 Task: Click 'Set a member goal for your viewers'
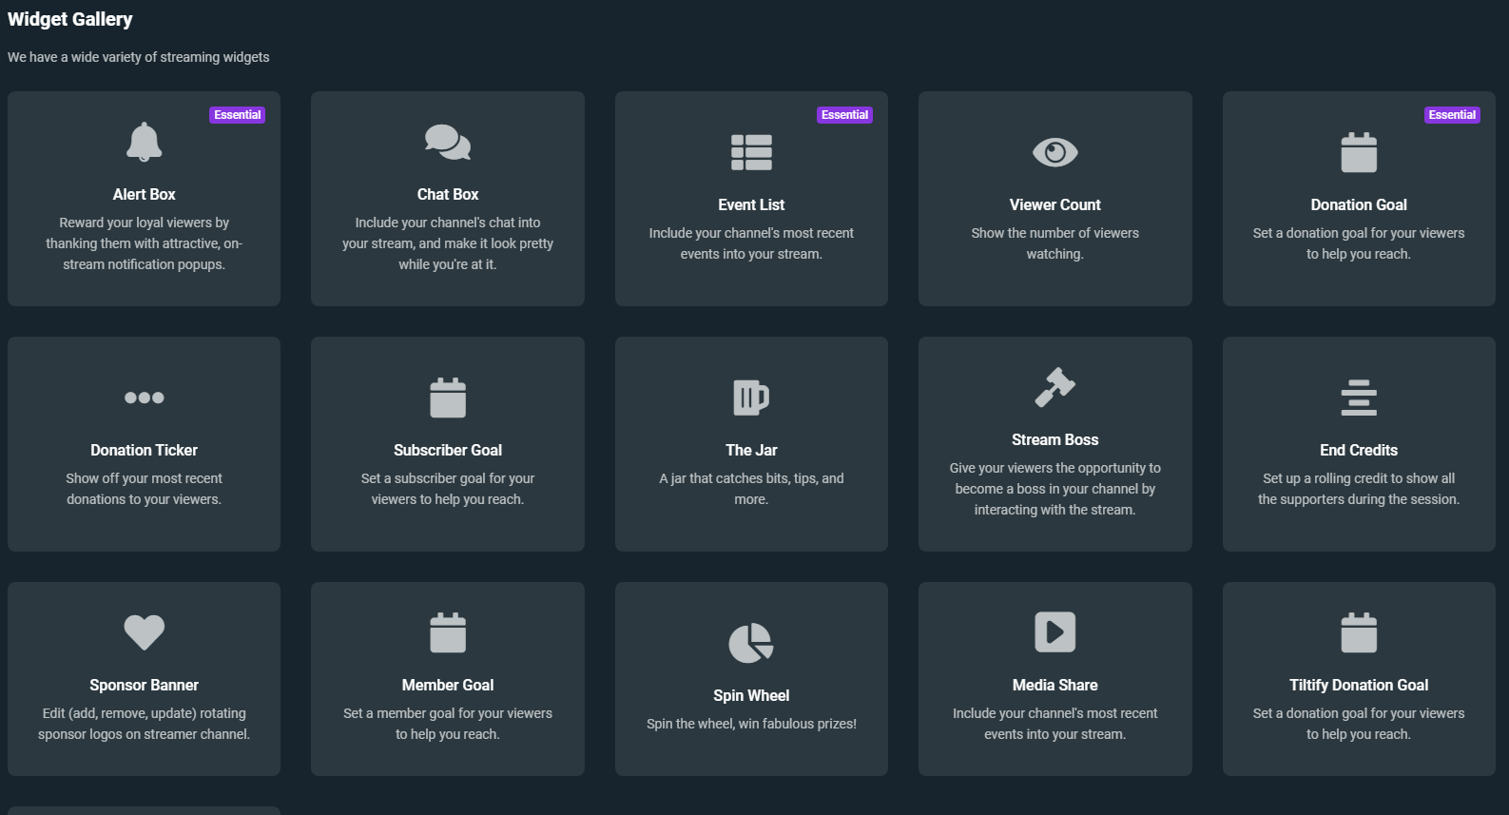tap(448, 713)
